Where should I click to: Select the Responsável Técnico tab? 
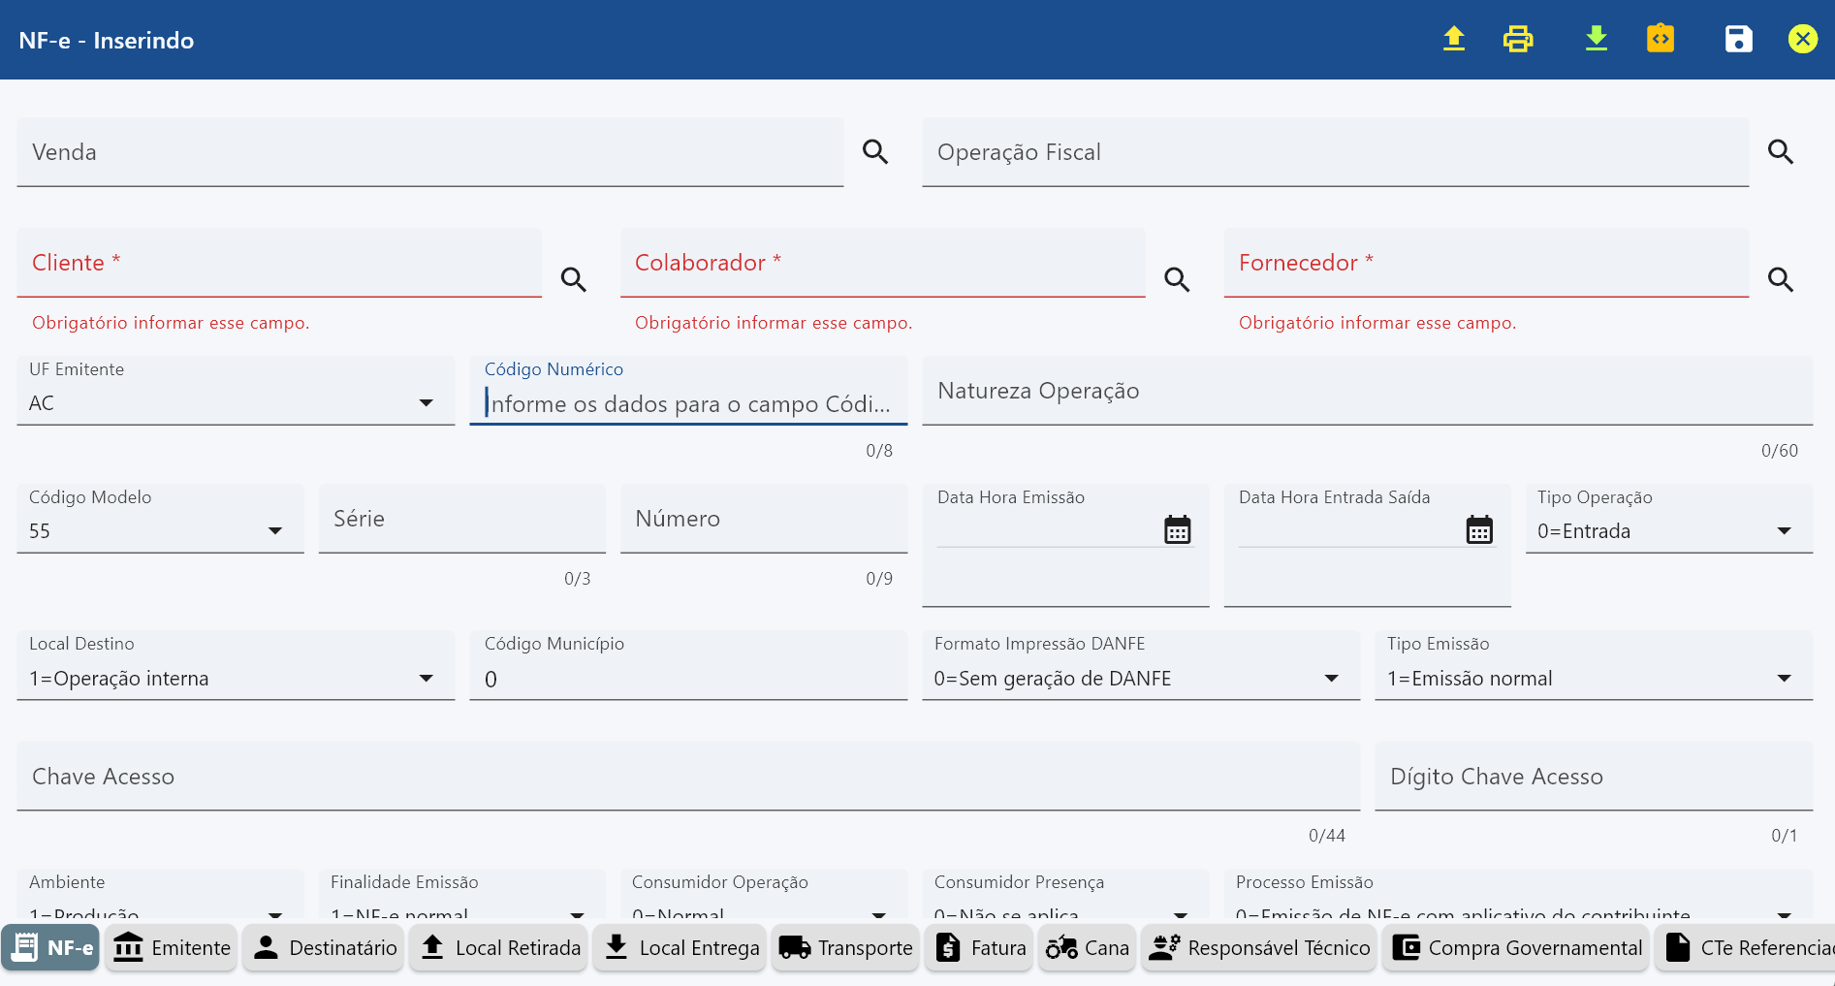(x=1258, y=947)
